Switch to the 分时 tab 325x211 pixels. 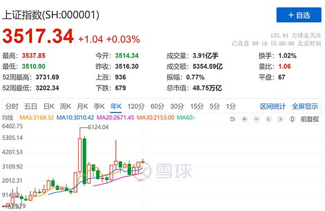12,107
